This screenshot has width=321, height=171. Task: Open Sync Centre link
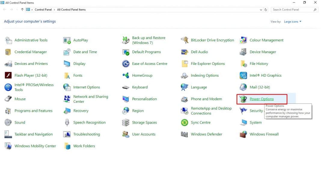tap(201, 122)
